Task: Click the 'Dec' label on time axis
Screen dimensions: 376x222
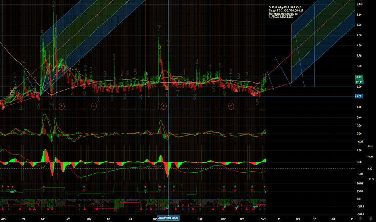Action: coord(242,219)
